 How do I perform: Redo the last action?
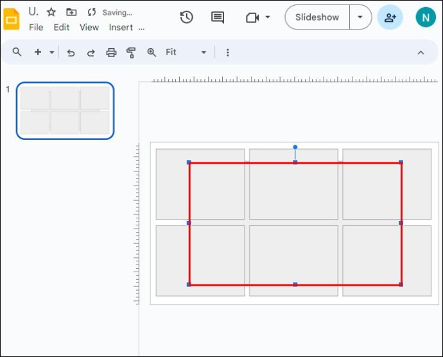click(x=91, y=53)
